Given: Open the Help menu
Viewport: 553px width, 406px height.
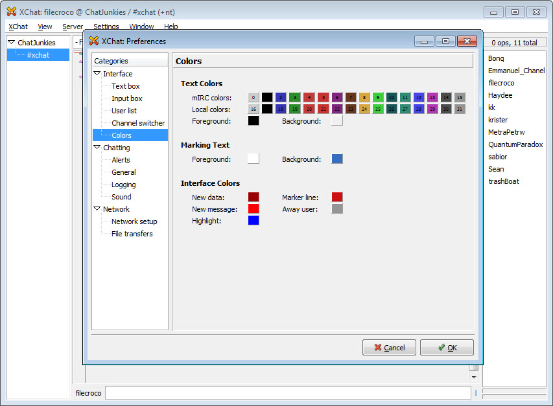Looking at the screenshot, I should (171, 27).
